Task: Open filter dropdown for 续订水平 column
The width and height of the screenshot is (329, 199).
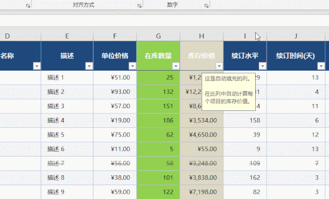Action: click(x=262, y=67)
